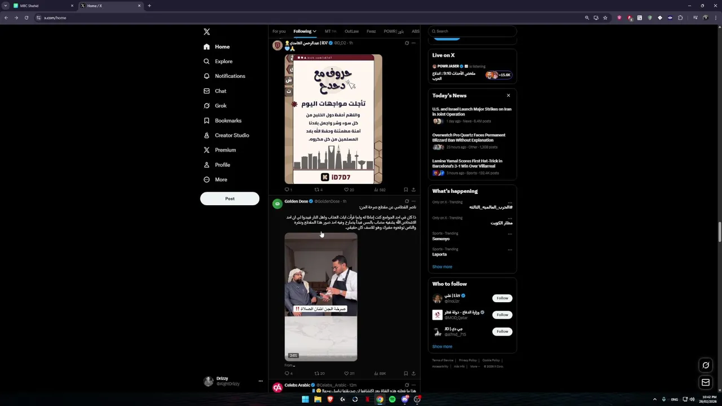This screenshot has height=406, width=722.
Task: Click the X Search field
Action: (x=473, y=32)
